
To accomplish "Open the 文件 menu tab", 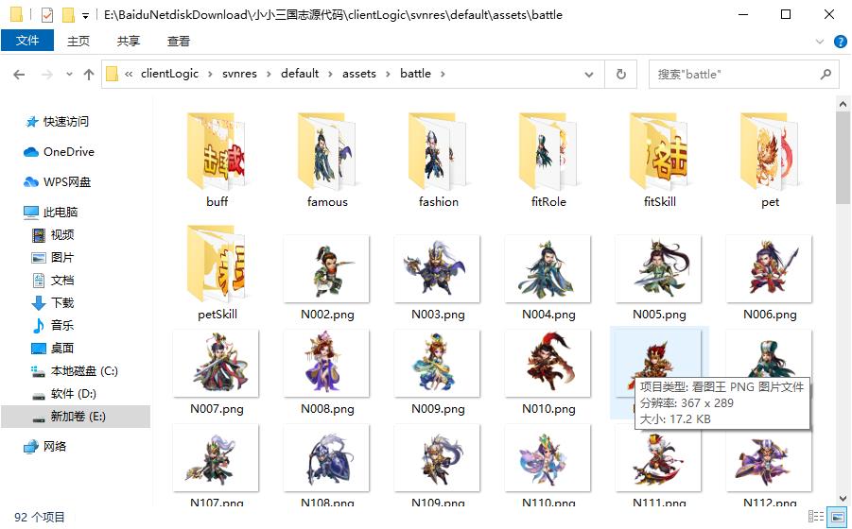I will [x=27, y=41].
